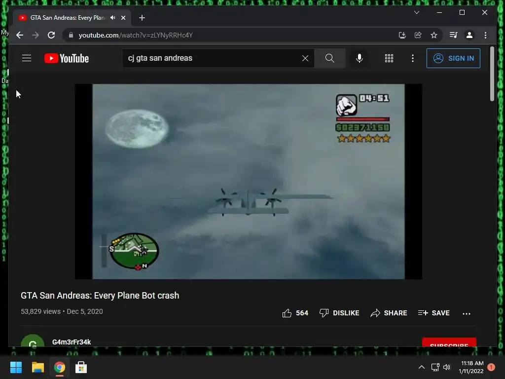Click the install app icon in address bar

[x=402, y=35]
